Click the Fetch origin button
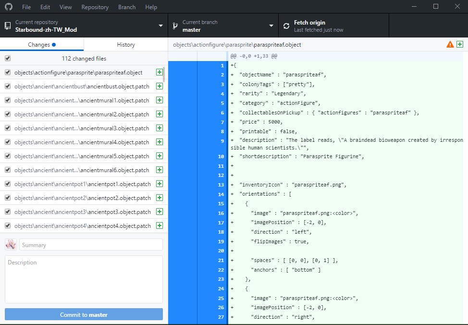 [333, 25]
